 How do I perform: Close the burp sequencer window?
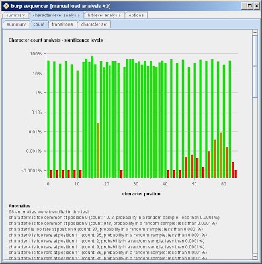click(x=257, y=6)
